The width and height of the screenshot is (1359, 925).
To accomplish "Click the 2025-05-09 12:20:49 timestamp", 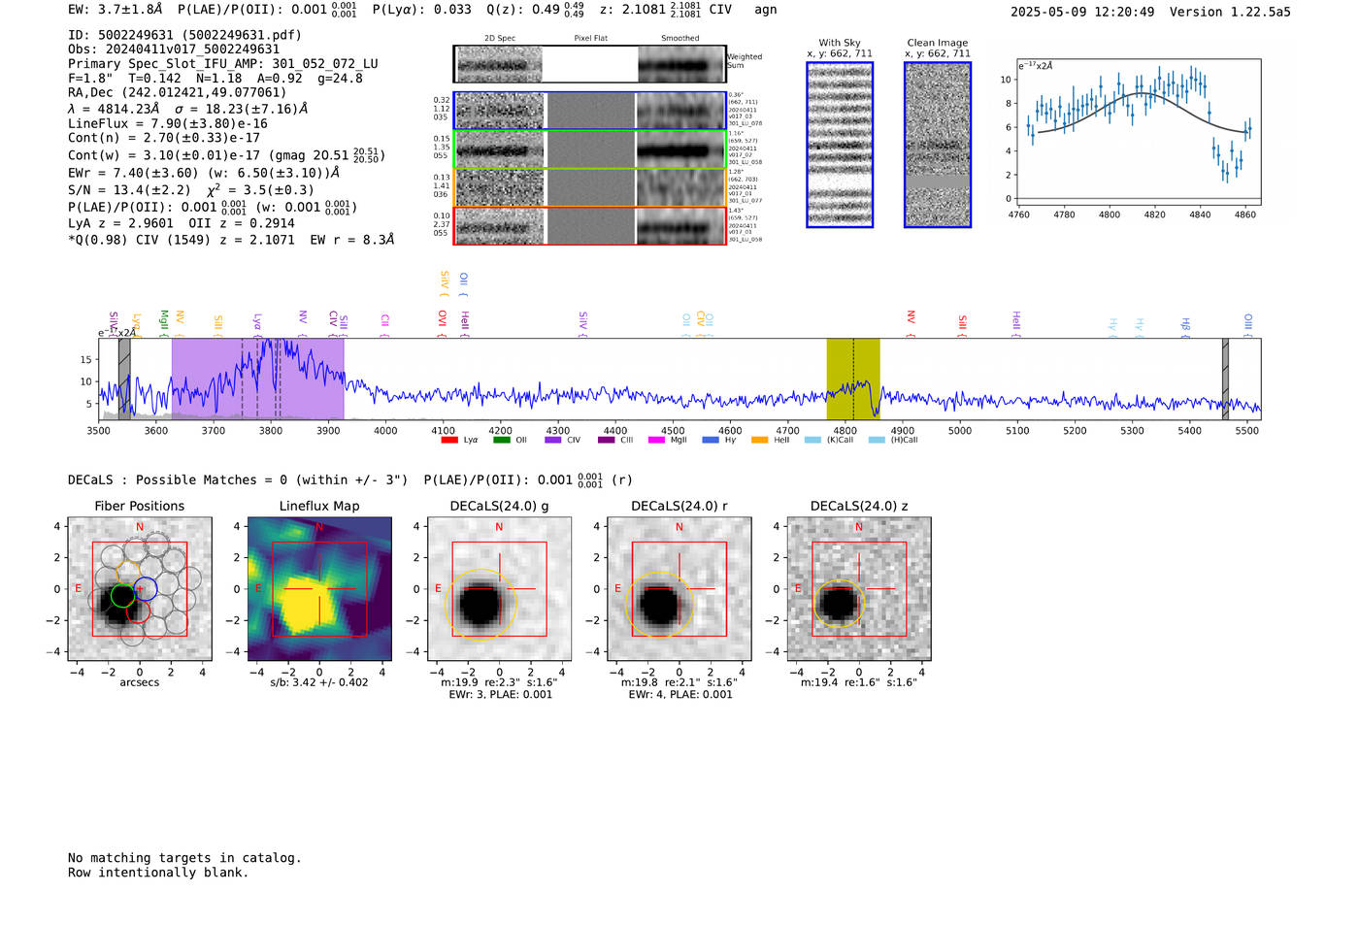I will (1082, 12).
